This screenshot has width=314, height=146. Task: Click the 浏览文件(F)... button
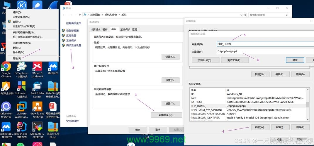coord(235,60)
